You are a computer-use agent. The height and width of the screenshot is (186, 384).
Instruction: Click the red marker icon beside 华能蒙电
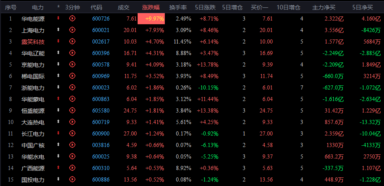pyautogui.click(x=58, y=99)
